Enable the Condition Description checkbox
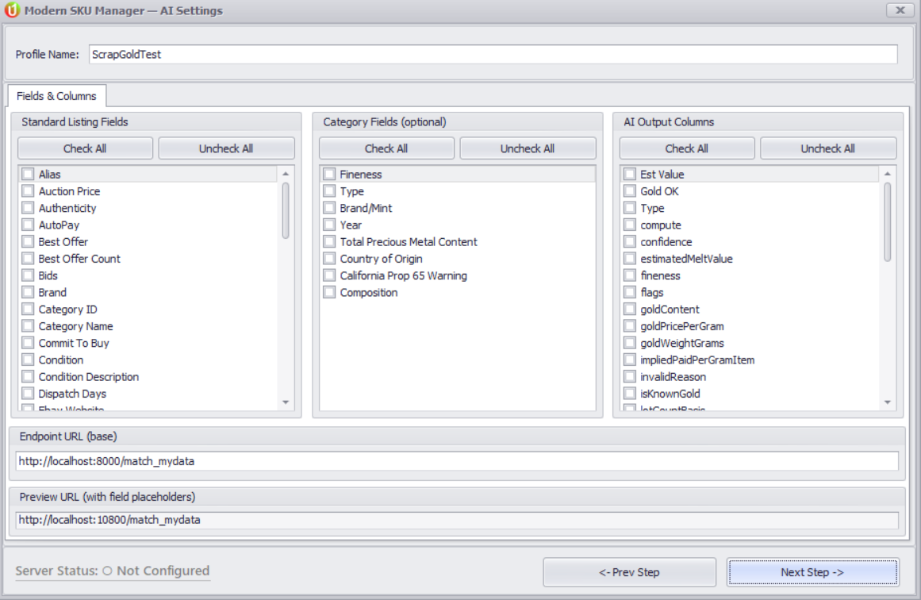 click(29, 377)
